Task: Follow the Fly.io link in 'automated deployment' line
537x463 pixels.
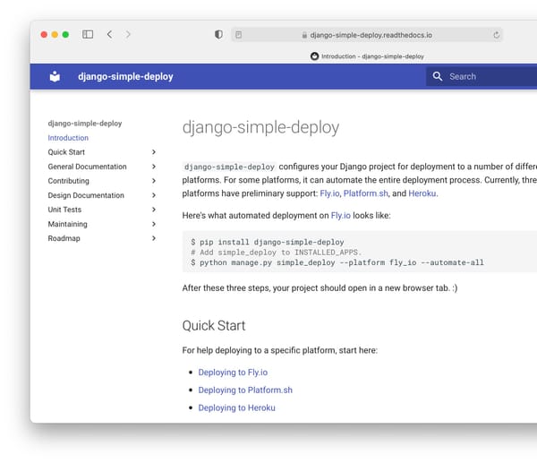Action: 340,216
